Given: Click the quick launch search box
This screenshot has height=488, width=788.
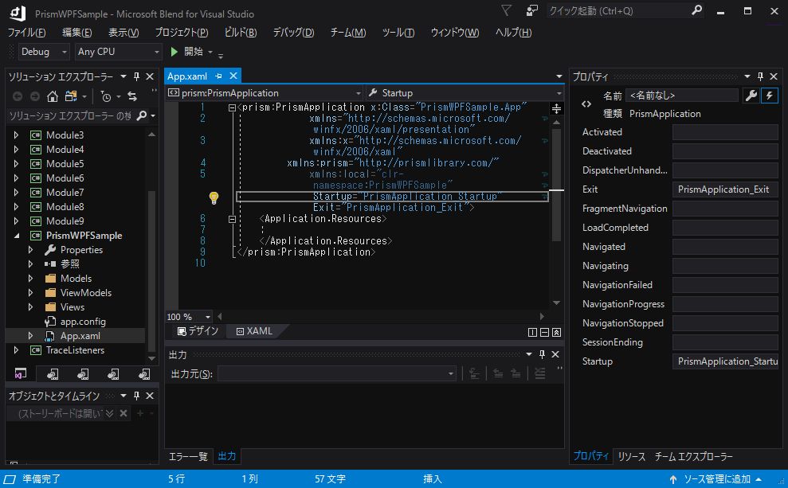Looking at the screenshot, I should (617, 10).
